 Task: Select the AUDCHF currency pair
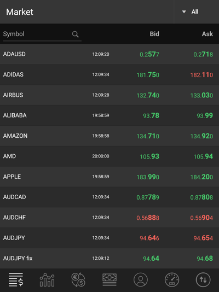(x=109, y=218)
